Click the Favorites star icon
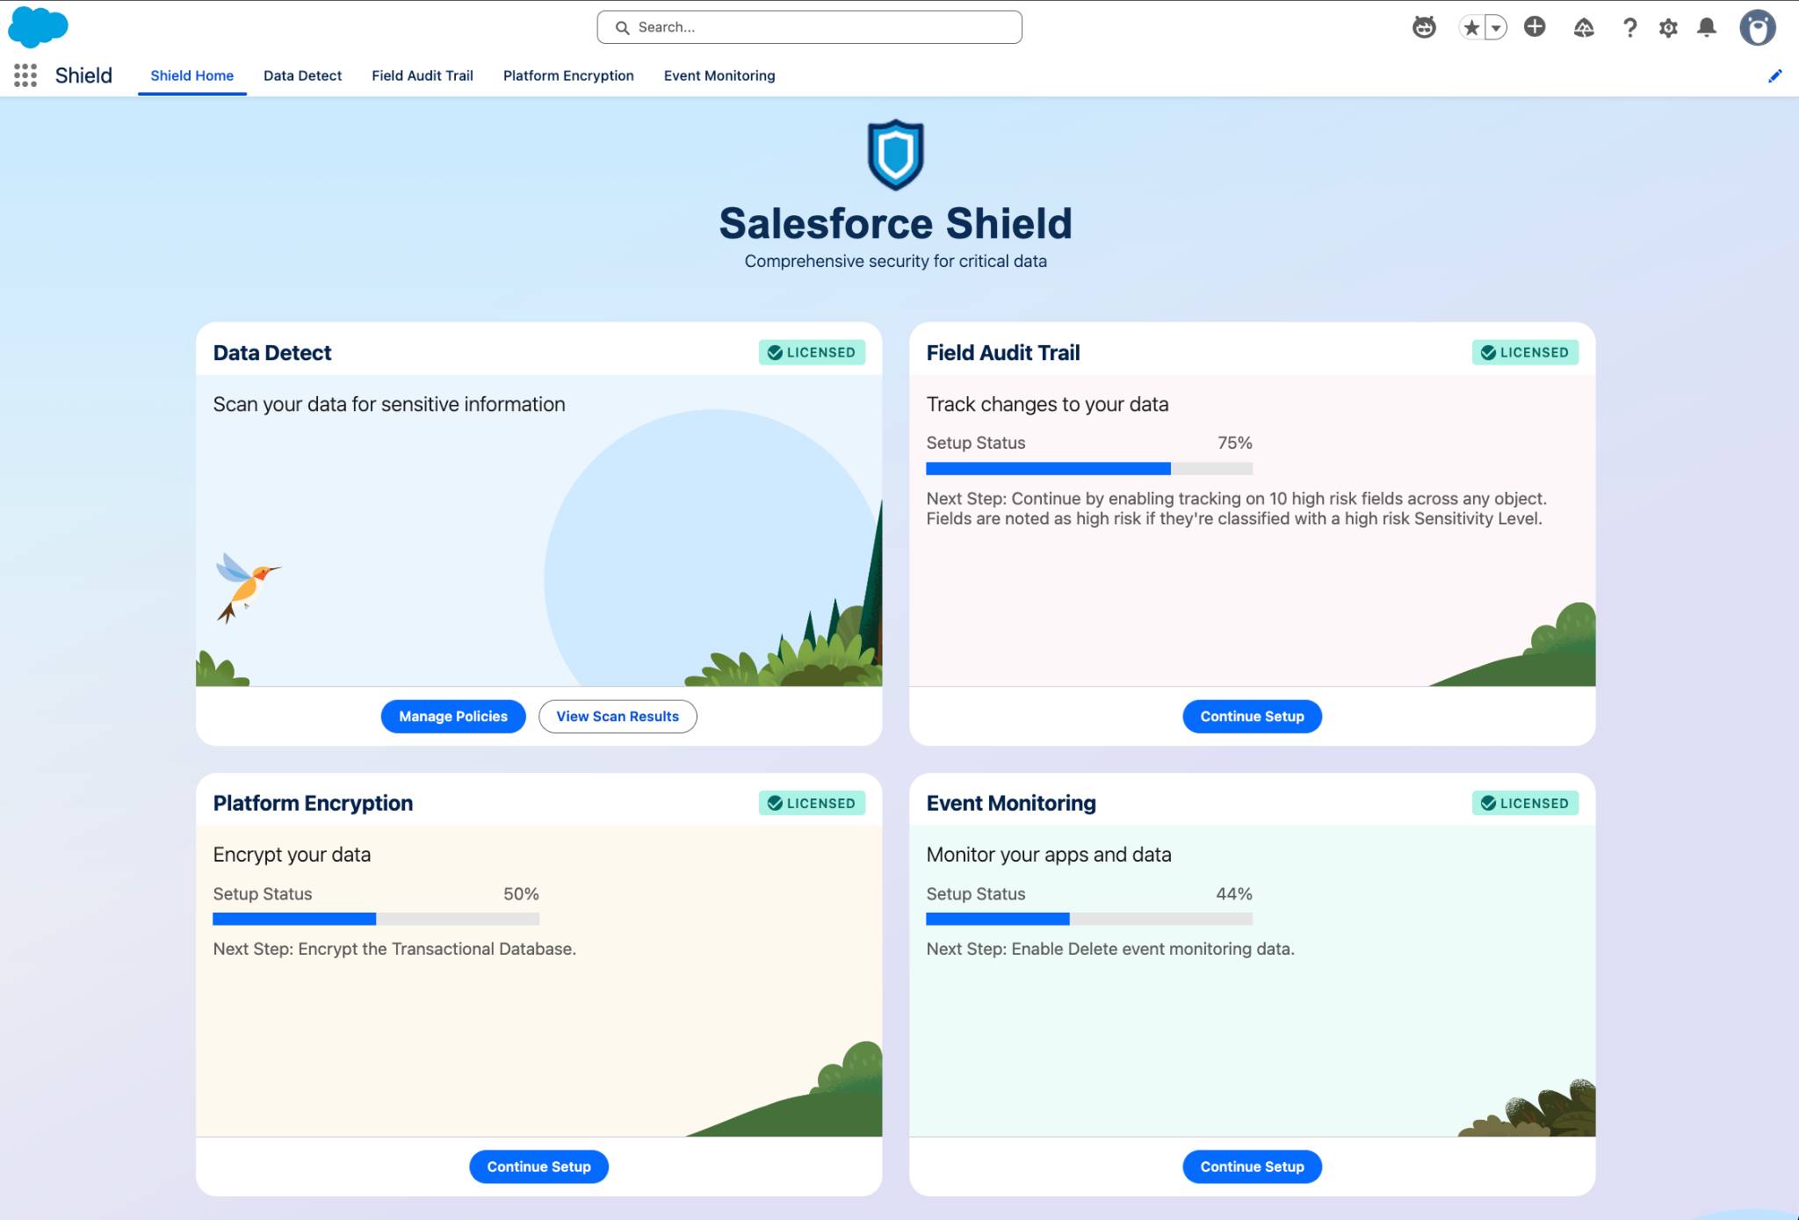Image resolution: width=1799 pixels, height=1220 pixels. click(x=1471, y=27)
